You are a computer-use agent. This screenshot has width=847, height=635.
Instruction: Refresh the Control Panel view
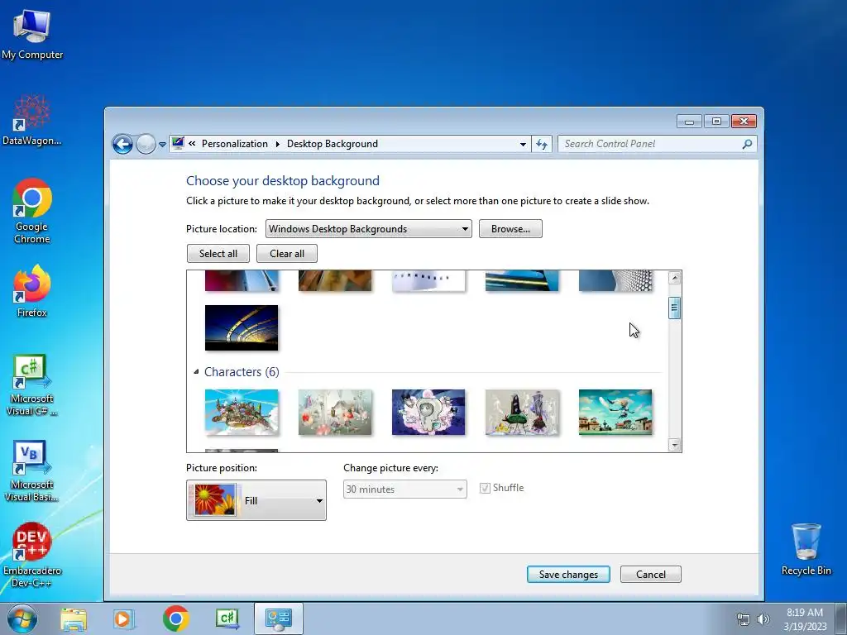(x=541, y=144)
